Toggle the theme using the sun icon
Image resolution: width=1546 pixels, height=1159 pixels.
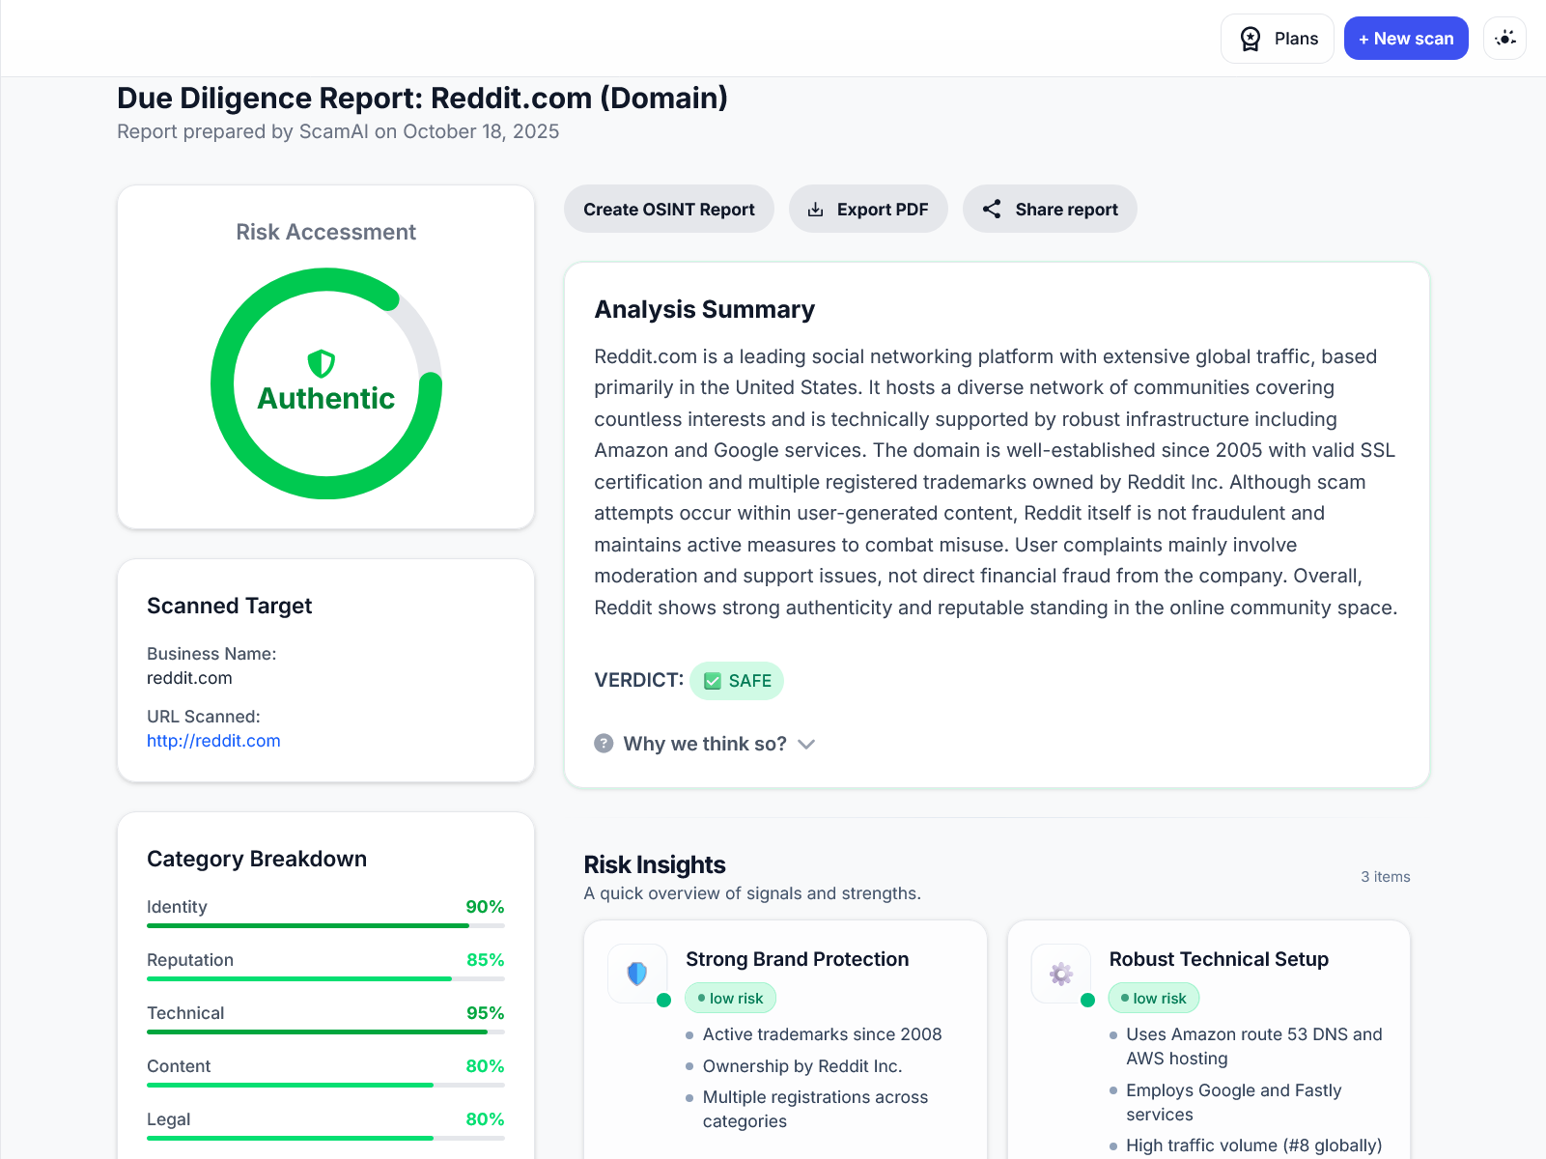[1504, 38]
